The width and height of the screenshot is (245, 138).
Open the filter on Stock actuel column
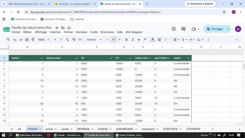click(x=76, y=58)
